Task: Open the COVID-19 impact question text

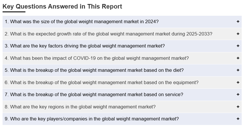Action: (x=97, y=58)
